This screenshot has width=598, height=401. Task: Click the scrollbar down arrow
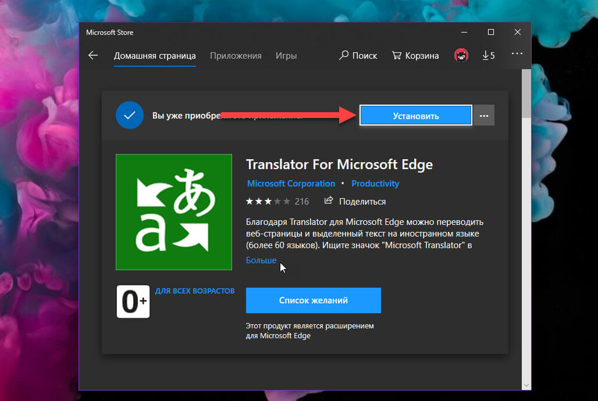pos(526,385)
